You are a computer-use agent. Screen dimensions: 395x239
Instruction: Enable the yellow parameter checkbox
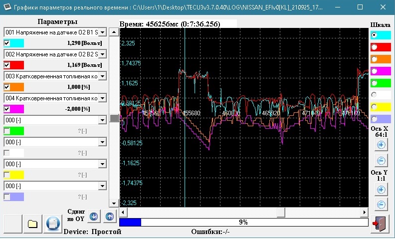[7, 175]
